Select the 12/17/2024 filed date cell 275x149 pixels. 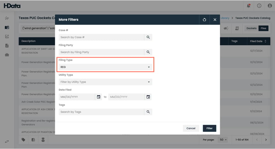click(256, 51)
